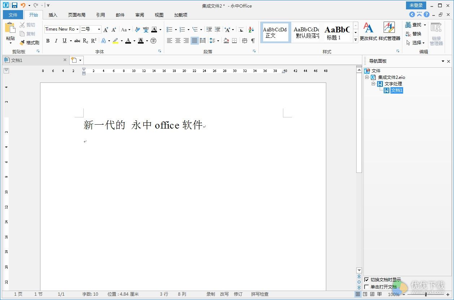The width and height of the screenshot is (454, 300).
Task: Click the Undo arrow icon
Action: tap(23, 5)
